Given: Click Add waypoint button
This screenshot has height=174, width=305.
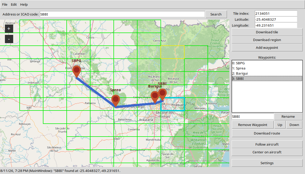Looking at the screenshot, I should pyautogui.click(x=267, y=48).
